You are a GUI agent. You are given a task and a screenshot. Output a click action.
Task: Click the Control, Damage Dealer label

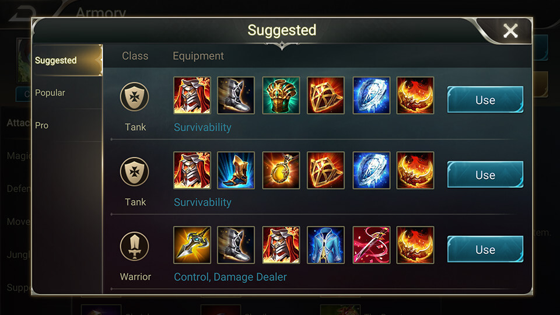click(230, 276)
